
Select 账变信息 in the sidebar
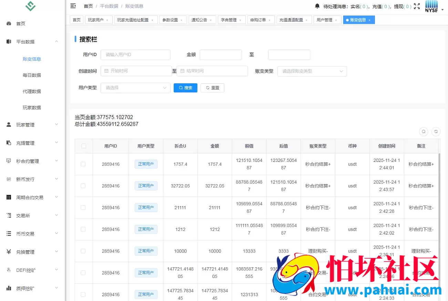32,59
